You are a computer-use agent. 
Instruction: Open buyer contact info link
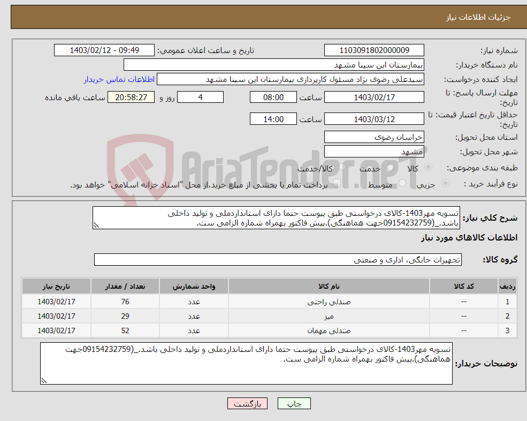tap(119, 79)
